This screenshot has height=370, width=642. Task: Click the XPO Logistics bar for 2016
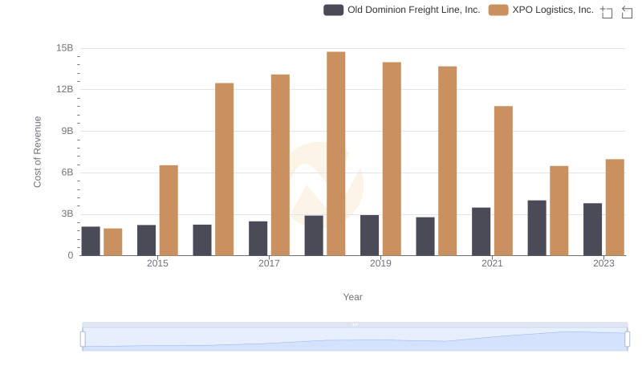(225, 169)
